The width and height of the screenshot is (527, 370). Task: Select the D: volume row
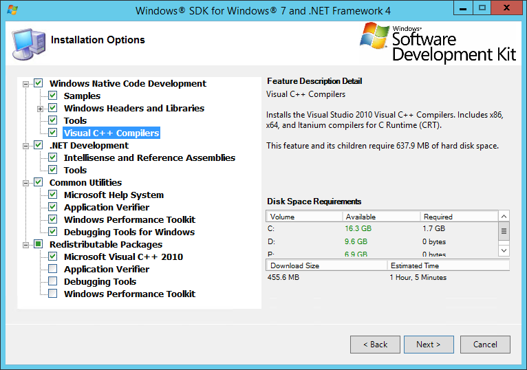click(382, 241)
